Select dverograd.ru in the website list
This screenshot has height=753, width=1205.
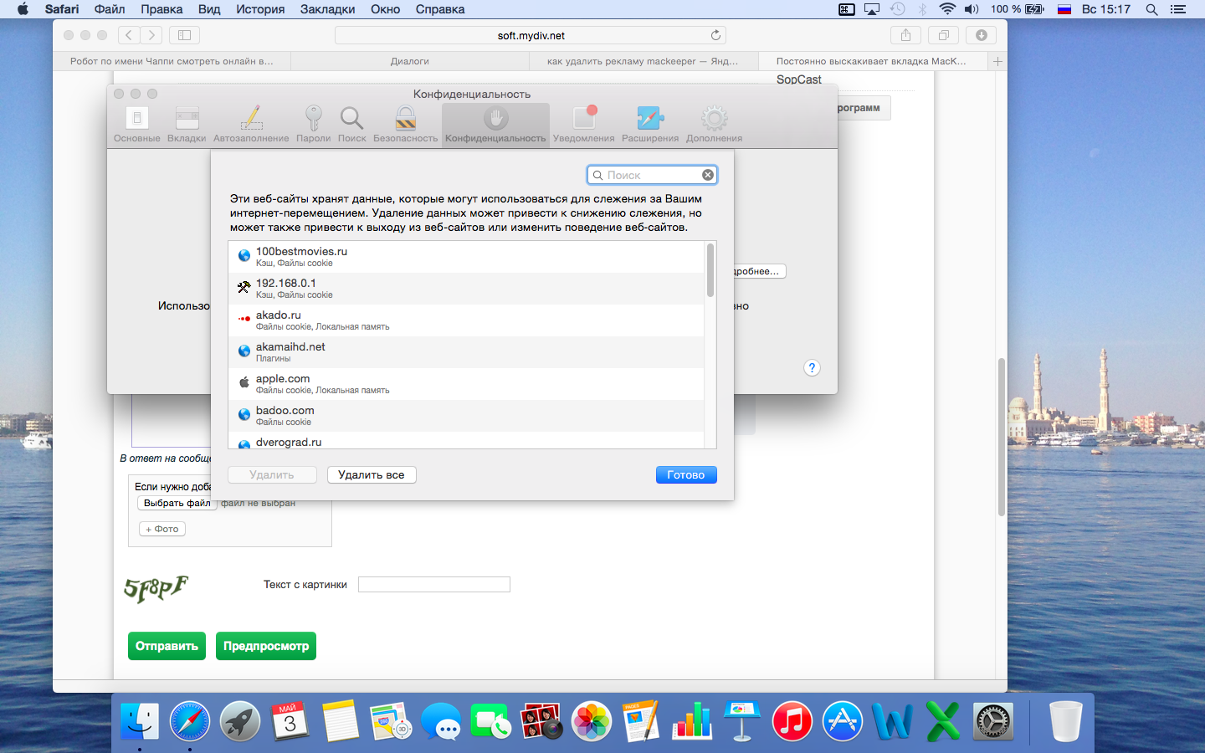pos(466,441)
